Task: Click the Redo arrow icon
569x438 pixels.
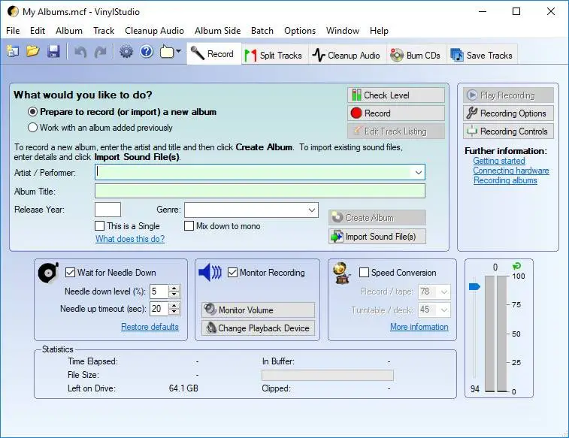Action: pyautogui.click(x=100, y=52)
